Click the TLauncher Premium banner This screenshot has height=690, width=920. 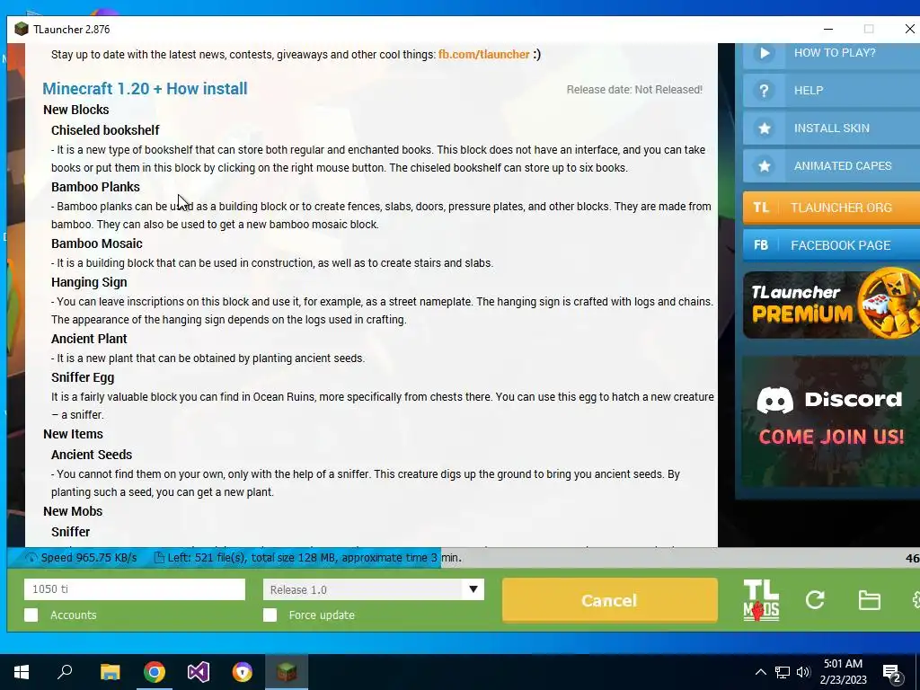pos(831,304)
